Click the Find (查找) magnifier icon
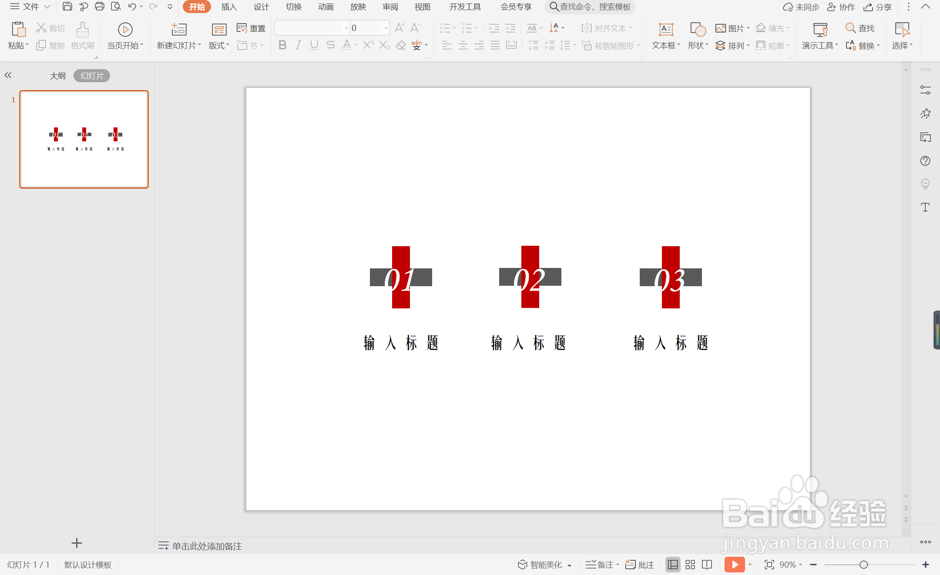This screenshot has height=575, width=940. [850, 28]
